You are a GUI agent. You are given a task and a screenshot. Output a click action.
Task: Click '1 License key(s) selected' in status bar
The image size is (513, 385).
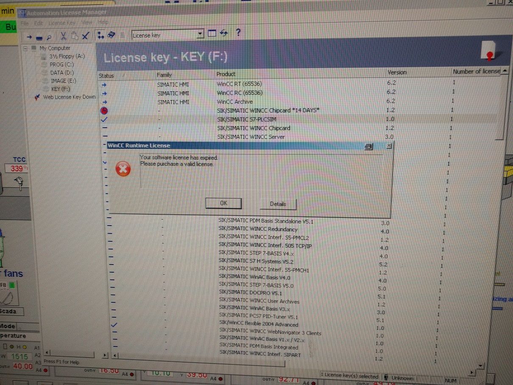(350, 377)
